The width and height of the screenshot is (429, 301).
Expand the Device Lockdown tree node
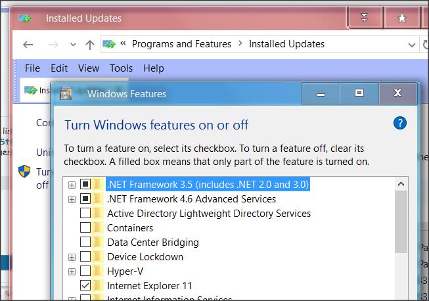[72, 257]
